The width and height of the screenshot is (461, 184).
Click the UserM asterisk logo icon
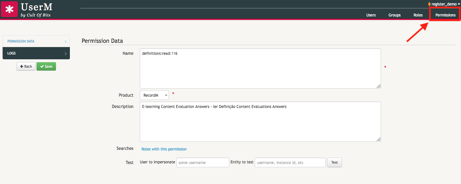pyautogui.click(x=9, y=9)
